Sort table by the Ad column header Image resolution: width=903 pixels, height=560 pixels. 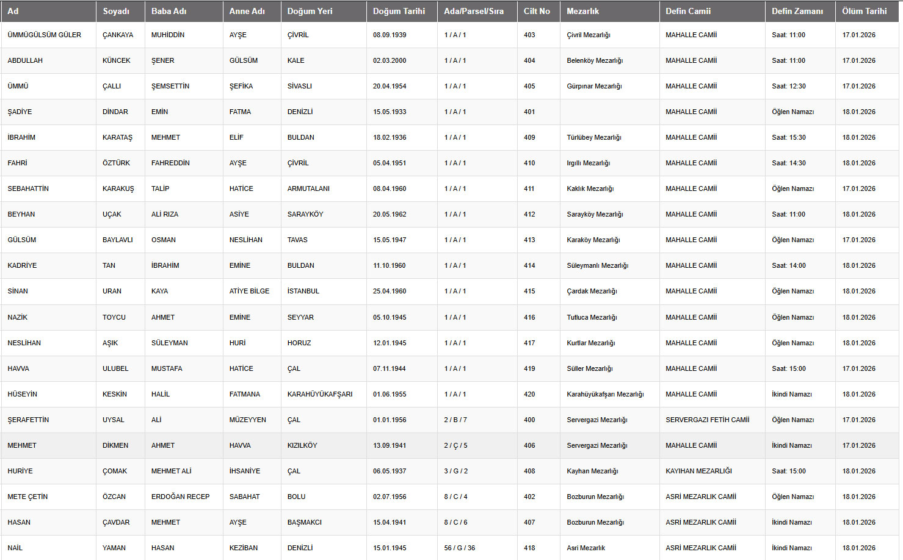pyautogui.click(x=13, y=11)
